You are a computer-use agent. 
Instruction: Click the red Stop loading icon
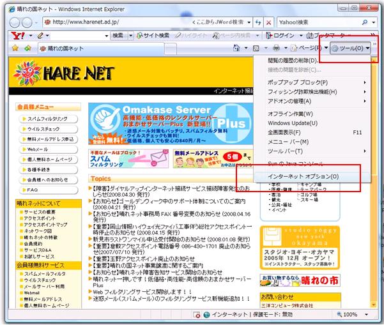click(x=268, y=22)
